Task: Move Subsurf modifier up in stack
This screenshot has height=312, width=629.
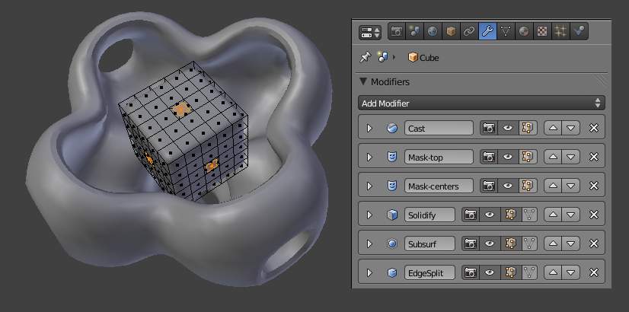Action: (x=553, y=244)
